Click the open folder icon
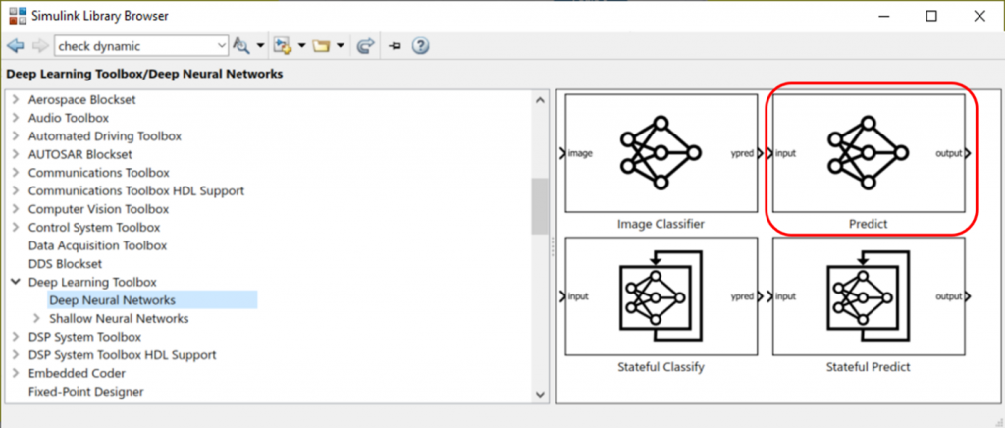The height and width of the screenshot is (428, 1005). (x=320, y=46)
